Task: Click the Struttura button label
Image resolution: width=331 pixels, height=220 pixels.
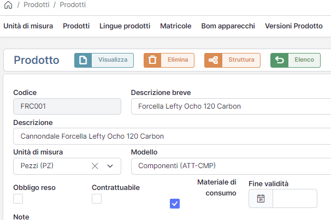Action: click(241, 60)
